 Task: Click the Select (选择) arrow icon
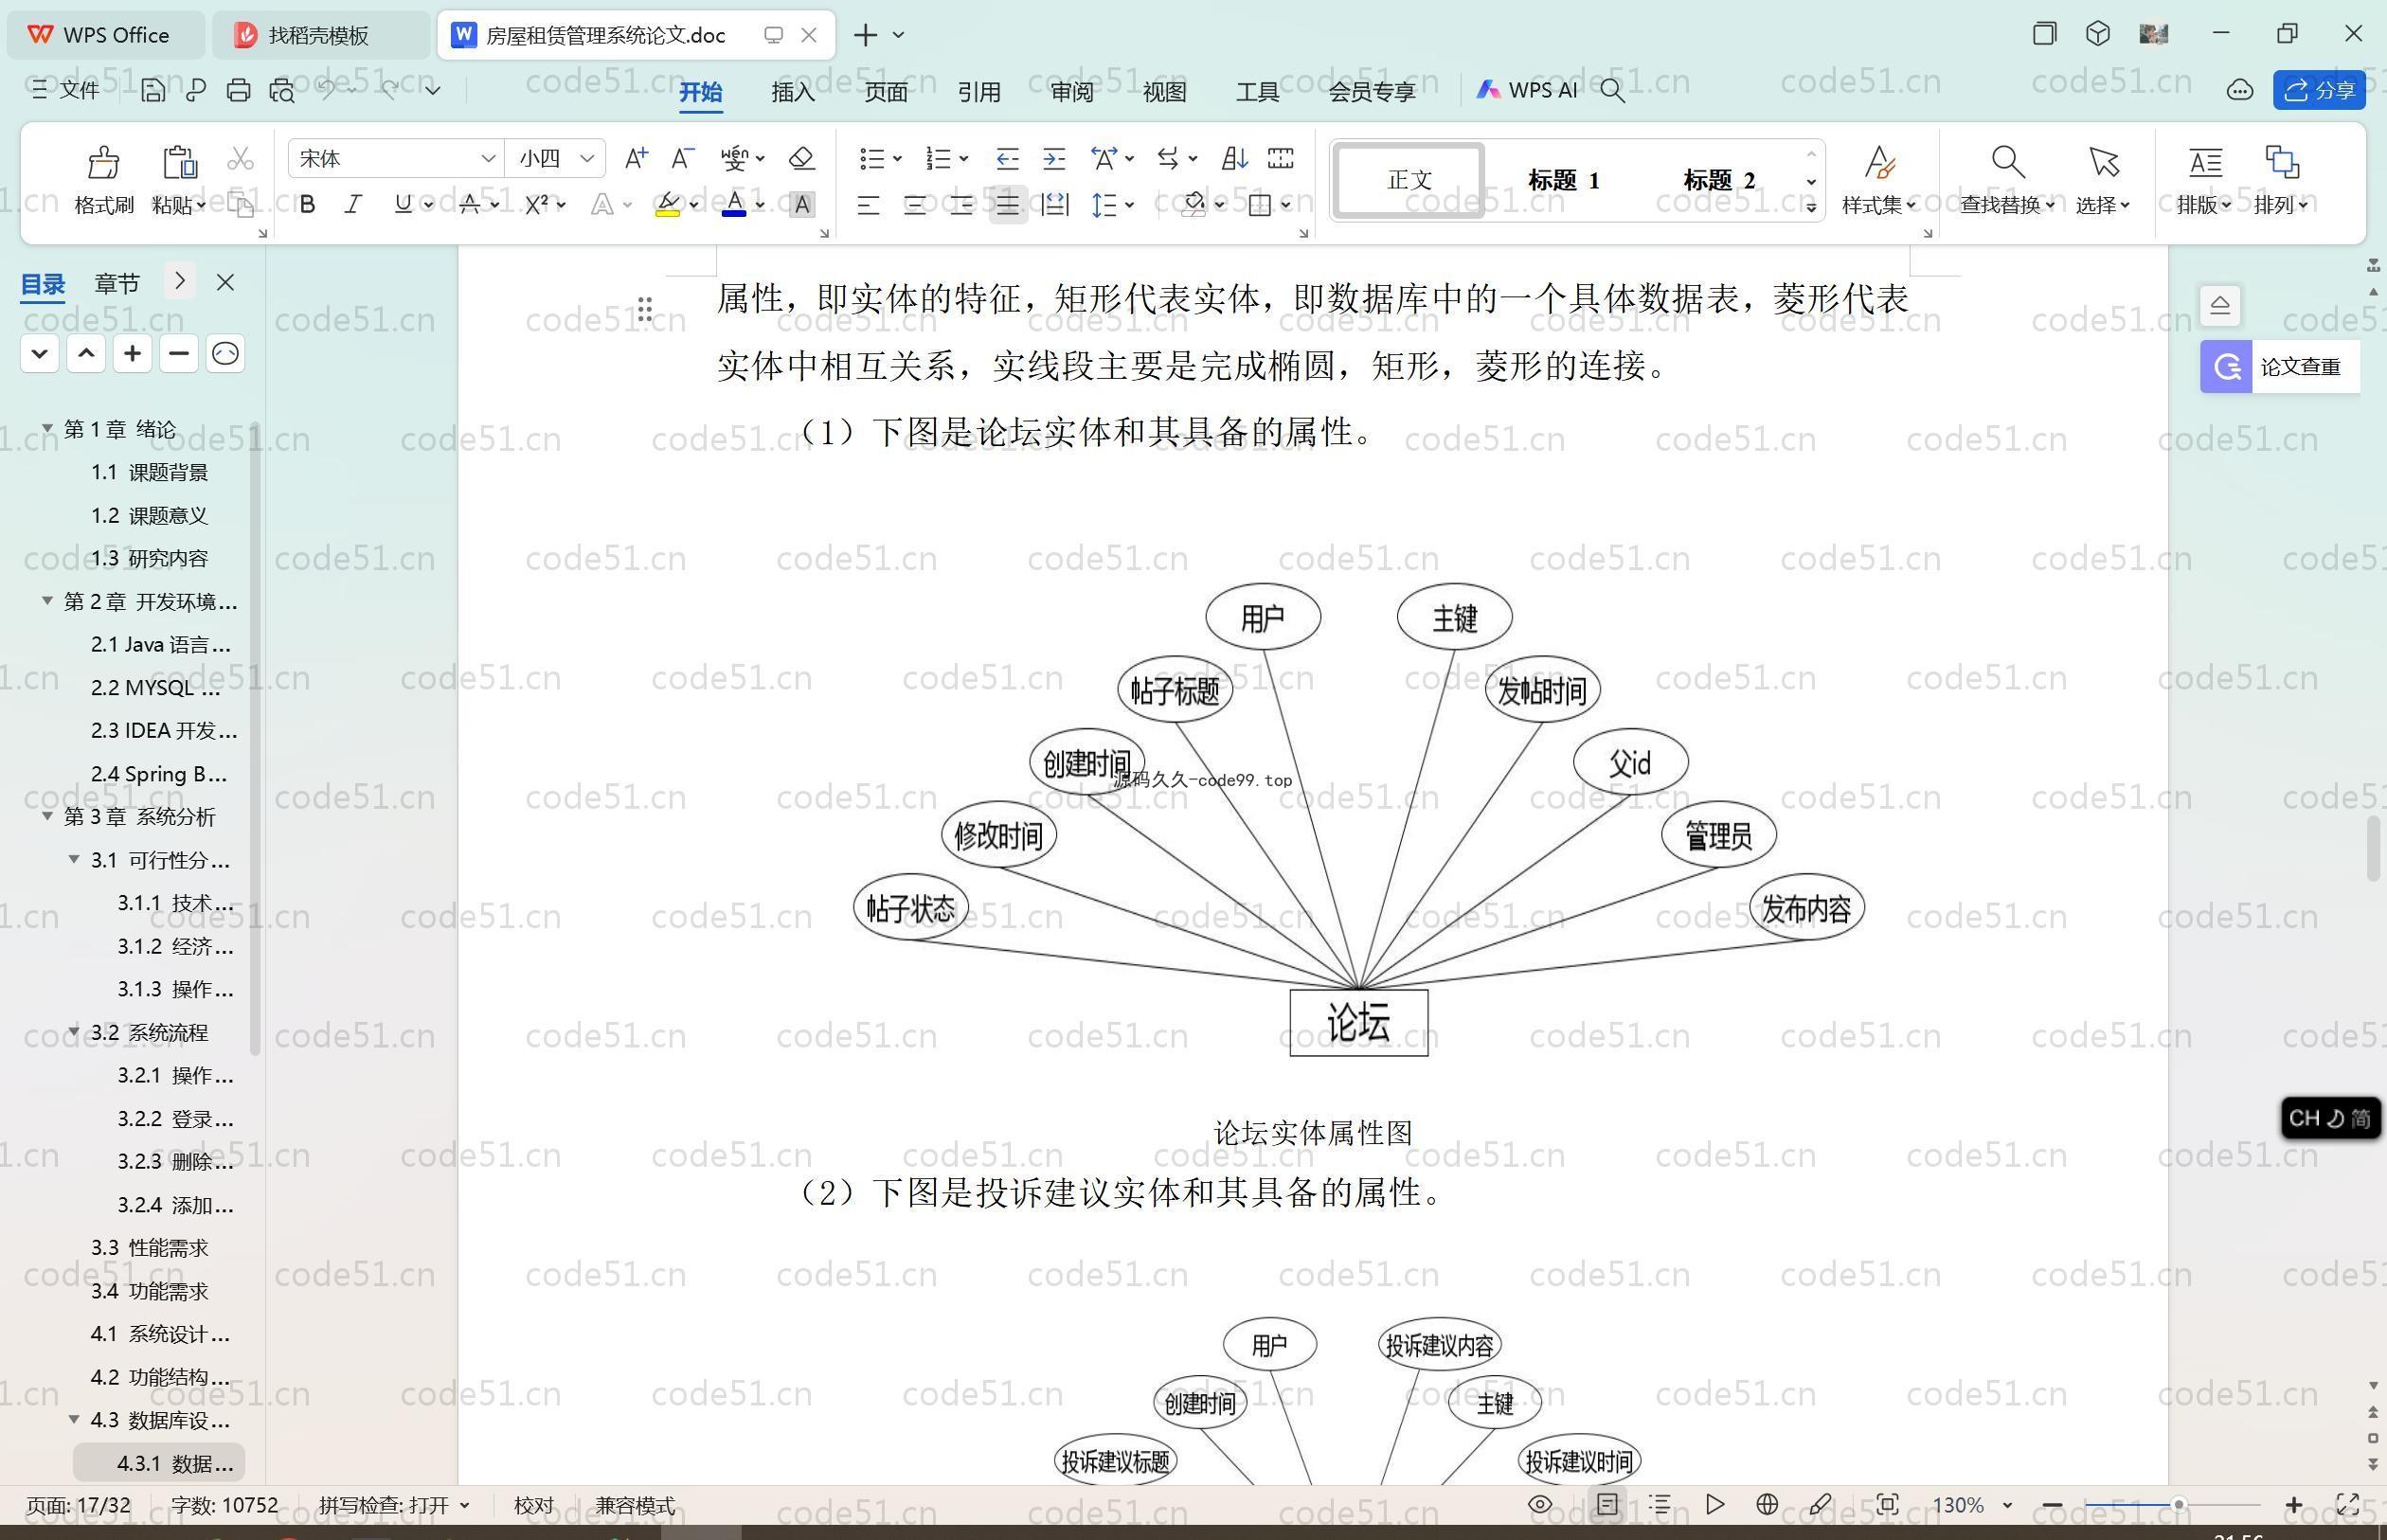2103,162
